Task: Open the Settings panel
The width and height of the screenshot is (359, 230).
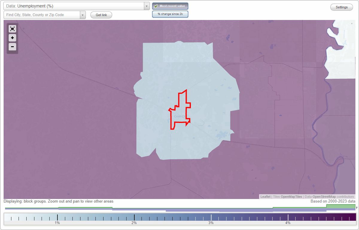Action: click(x=341, y=7)
